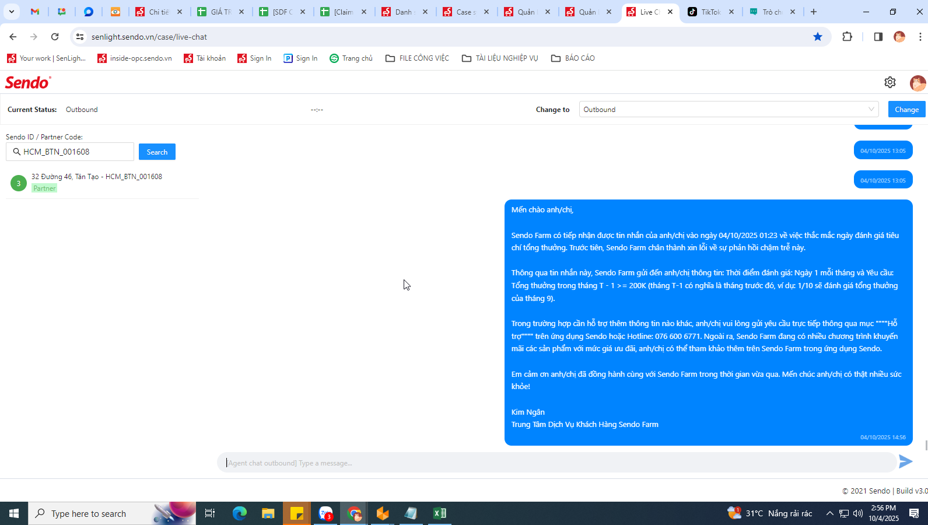Open the weather widget 31°C
The image size is (928, 525).
770,513
